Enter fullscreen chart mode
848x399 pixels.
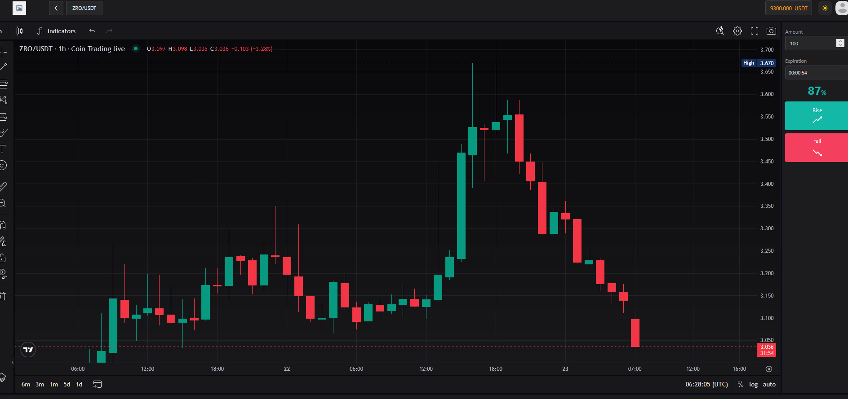tap(755, 31)
